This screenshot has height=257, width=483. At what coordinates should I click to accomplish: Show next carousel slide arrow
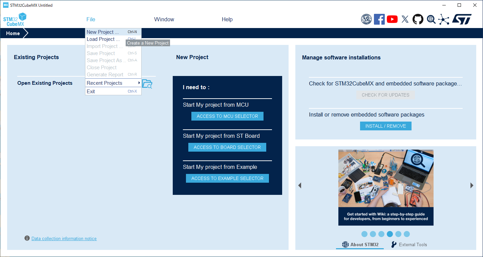point(472,185)
